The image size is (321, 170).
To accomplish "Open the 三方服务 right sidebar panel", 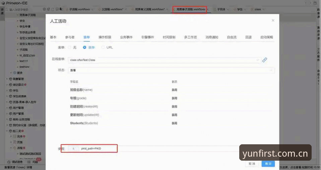I will point(318,55).
